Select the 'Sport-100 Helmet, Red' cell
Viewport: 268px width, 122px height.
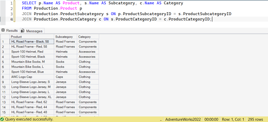[x=32, y=52]
